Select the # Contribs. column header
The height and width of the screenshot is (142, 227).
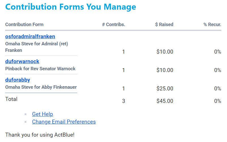tap(114, 25)
